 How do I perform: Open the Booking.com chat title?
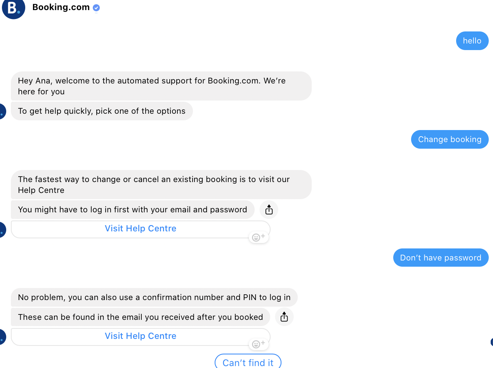[61, 7]
